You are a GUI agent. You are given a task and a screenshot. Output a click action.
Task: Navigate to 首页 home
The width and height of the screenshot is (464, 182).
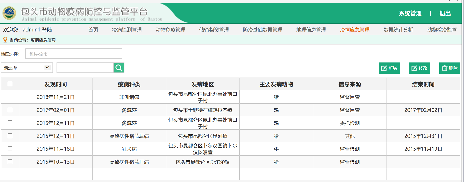pos(93,30)
